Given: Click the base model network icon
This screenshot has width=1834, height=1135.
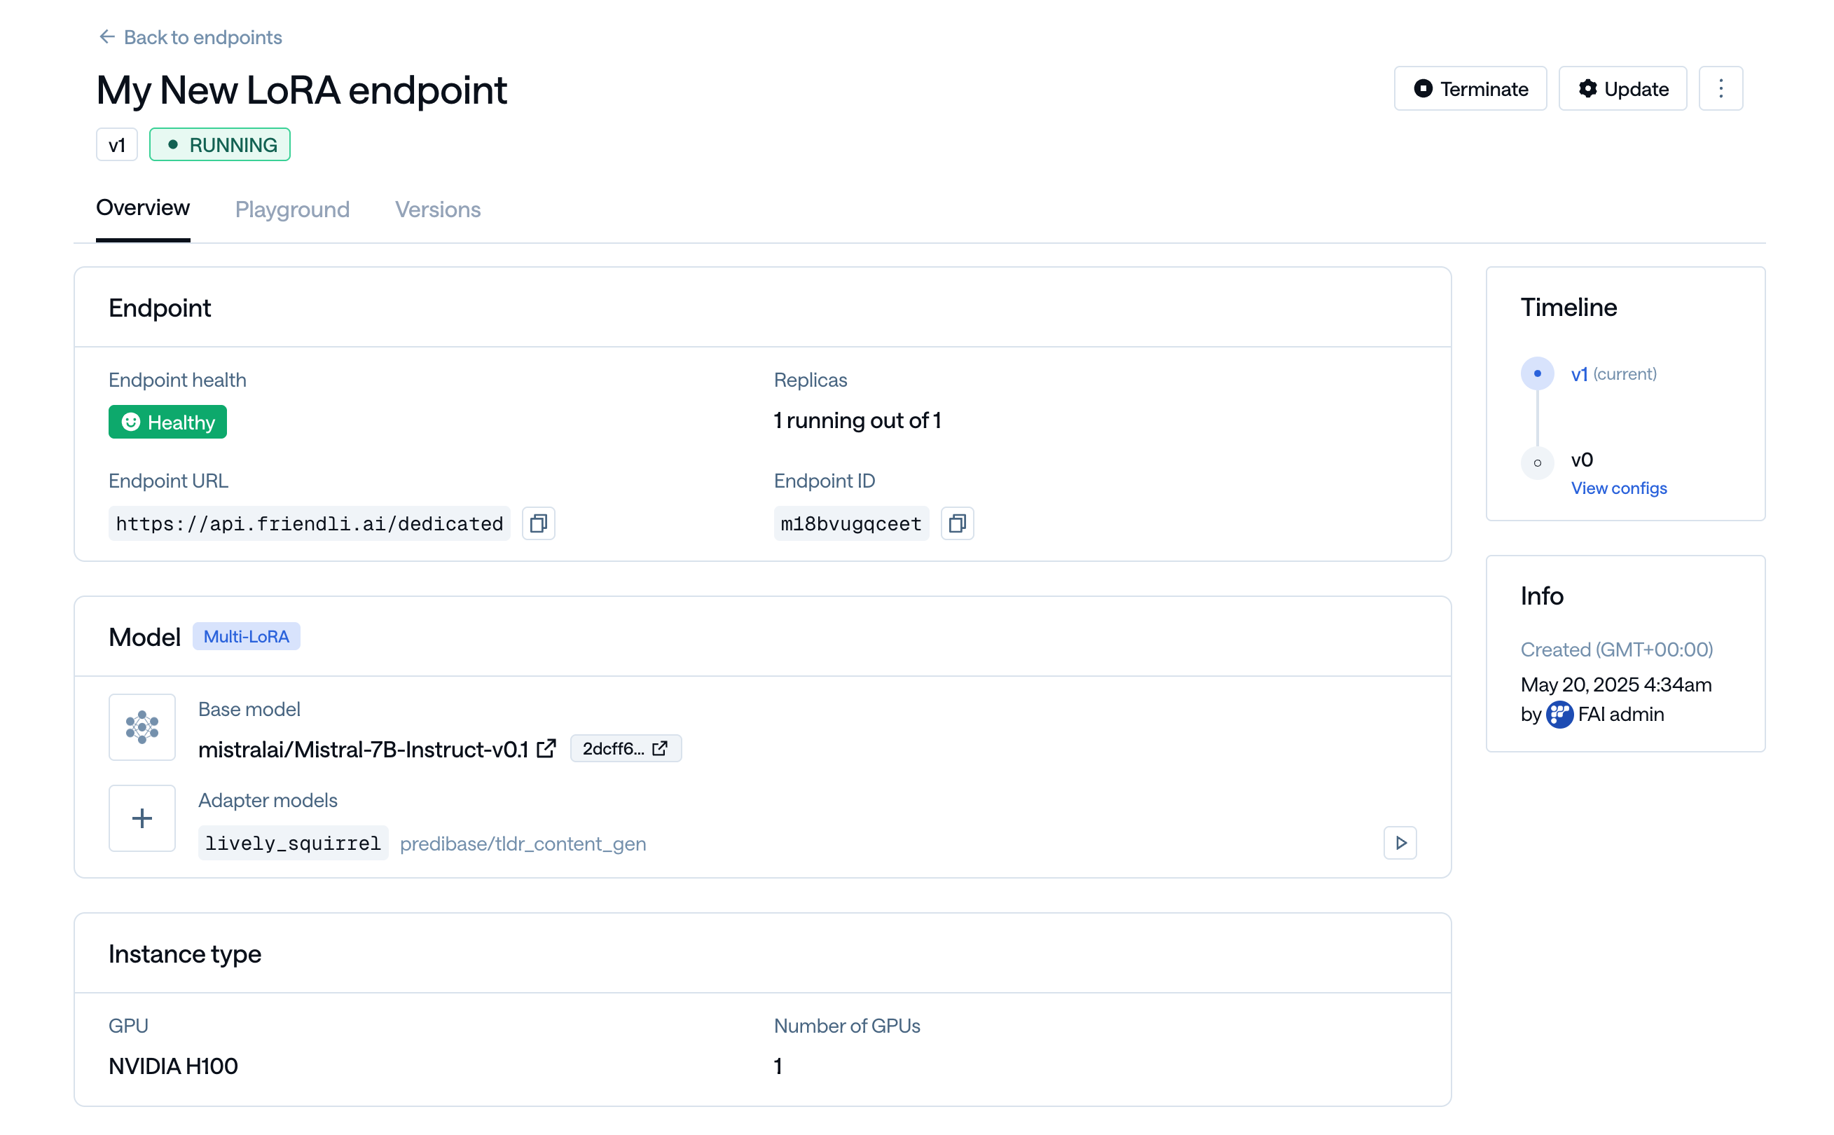Looking at the screenshot, I should point(142,727).
